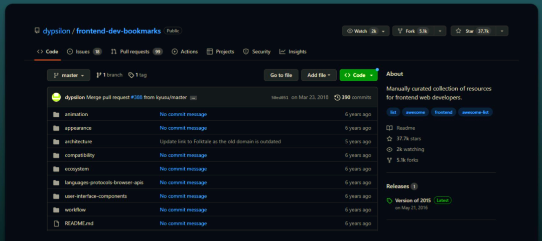Expand the Star lists dropdown arrow

tap(502, 31)
